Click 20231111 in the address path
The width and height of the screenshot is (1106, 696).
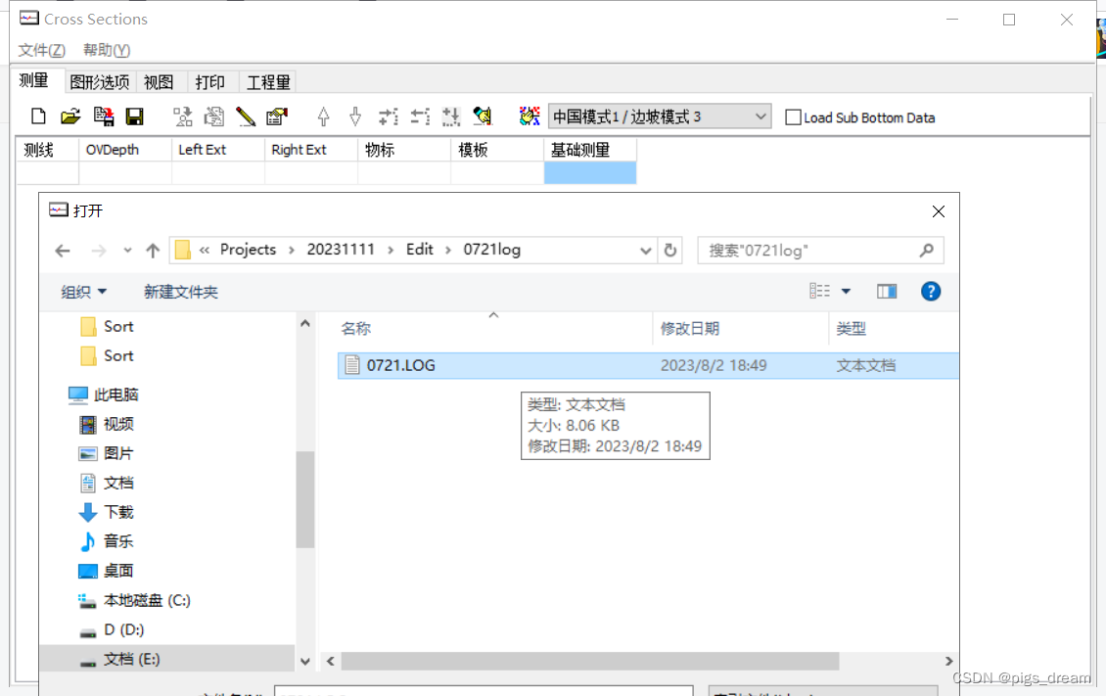pyautogui.click(x=341, y=250)
